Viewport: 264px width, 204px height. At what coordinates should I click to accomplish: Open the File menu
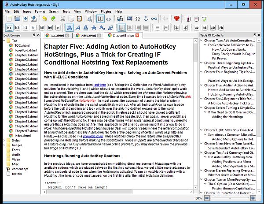[7, 11]
